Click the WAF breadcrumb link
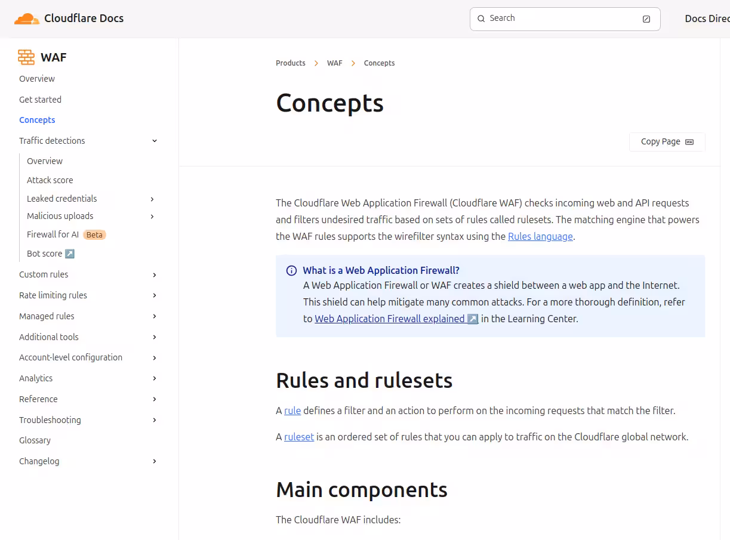The width and height of the screenshot is (730, 540). coord(334,63)
